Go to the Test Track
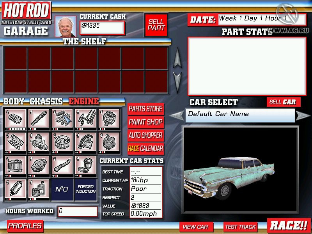Screen dimensions: 312x234 tap(240, 227)
